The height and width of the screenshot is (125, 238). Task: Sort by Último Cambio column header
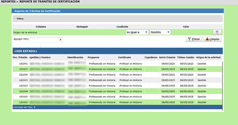point(186,57)
